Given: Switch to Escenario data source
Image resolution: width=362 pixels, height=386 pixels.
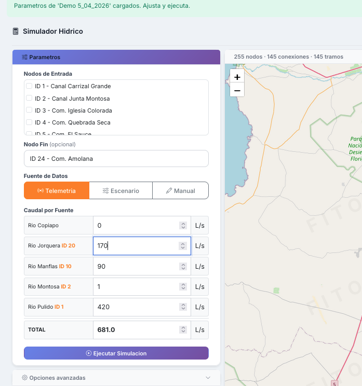Looking at the screenshot, I should 120,190.
